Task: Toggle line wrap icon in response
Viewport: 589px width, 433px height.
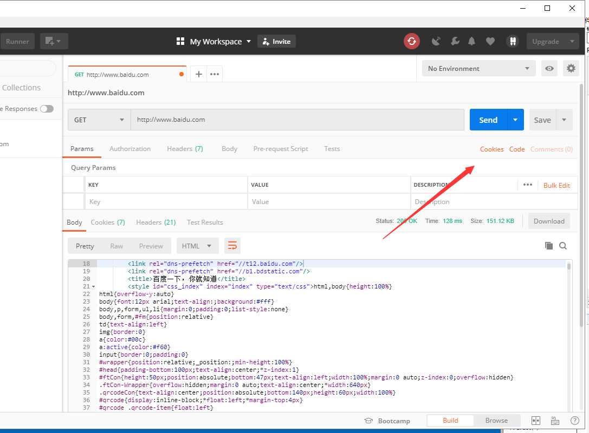Action: (x=232, y=246)
